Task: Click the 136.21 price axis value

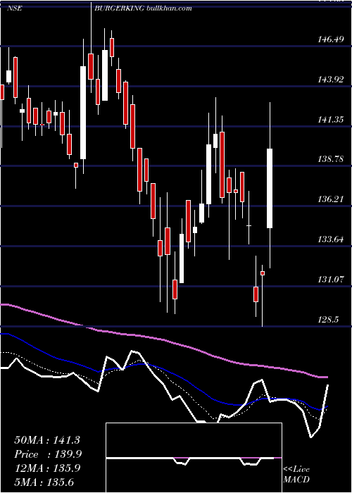Action: point(331,199)
